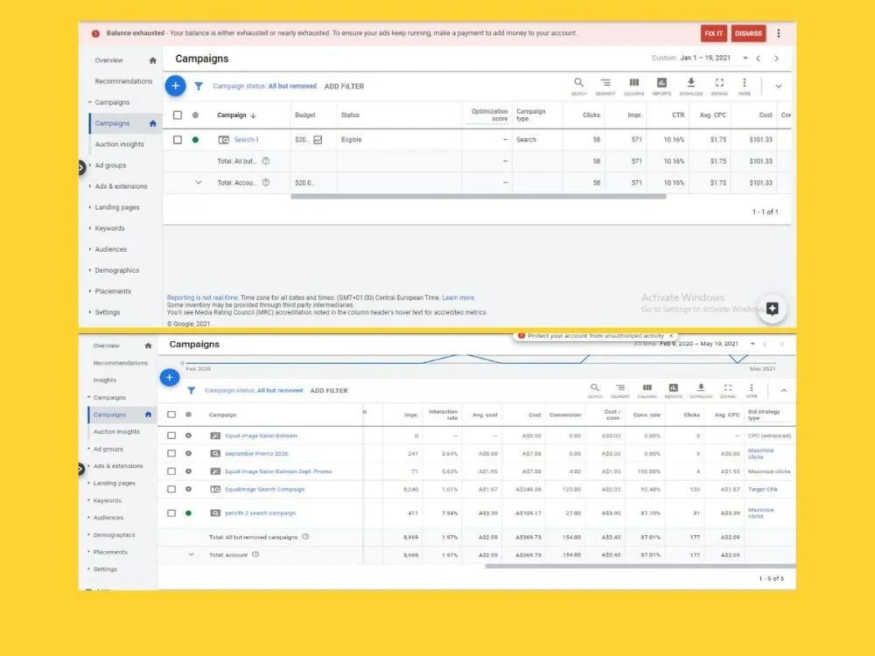Click the Expand icon in the top screenshot toolbar

tap(719, 82)
